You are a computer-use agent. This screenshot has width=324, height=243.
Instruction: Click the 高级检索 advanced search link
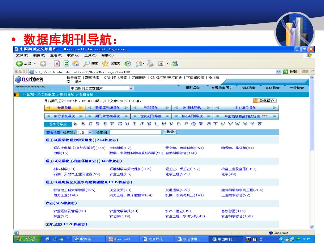coord(272,88)
